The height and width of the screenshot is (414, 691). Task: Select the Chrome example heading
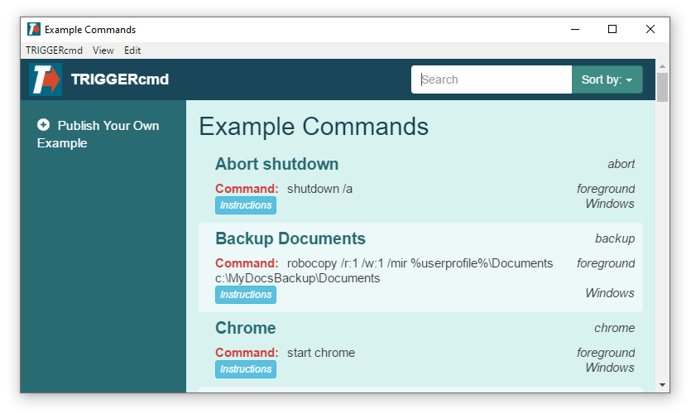pyautogui.click(x=245, y=328)
